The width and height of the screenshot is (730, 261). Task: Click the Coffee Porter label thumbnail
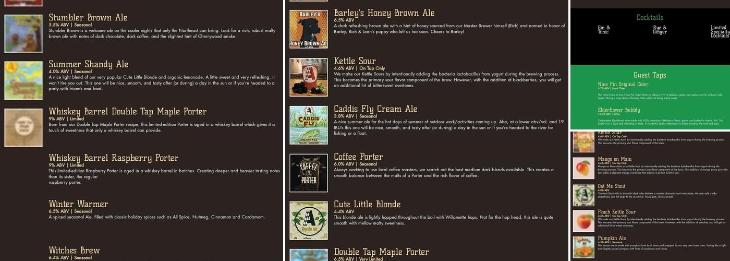coord(309,173)
